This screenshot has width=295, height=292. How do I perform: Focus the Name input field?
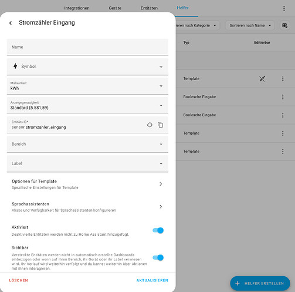click(87, 47)
